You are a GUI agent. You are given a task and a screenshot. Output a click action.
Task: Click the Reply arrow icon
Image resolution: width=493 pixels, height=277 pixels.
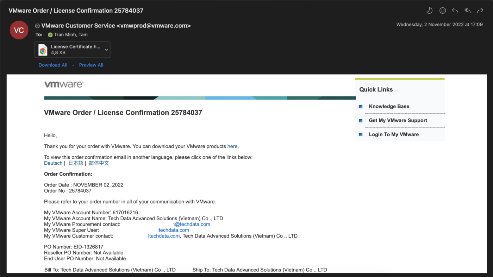click(455, 11)
